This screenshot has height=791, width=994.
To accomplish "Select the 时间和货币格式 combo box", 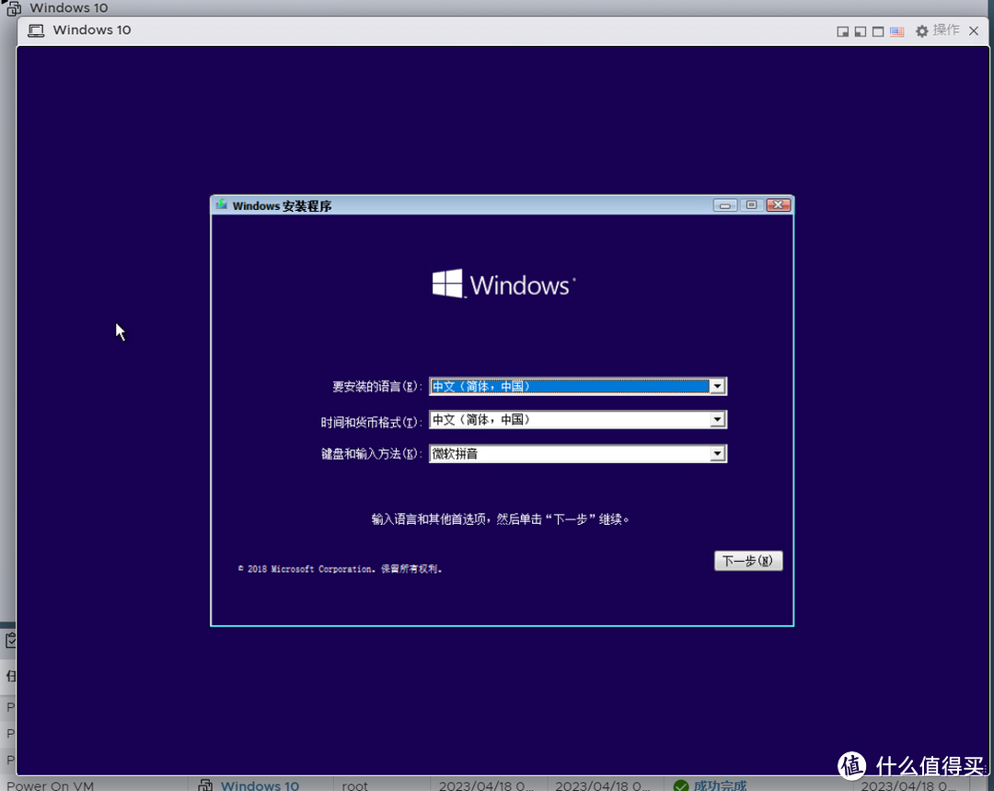I will click(577, 420).
